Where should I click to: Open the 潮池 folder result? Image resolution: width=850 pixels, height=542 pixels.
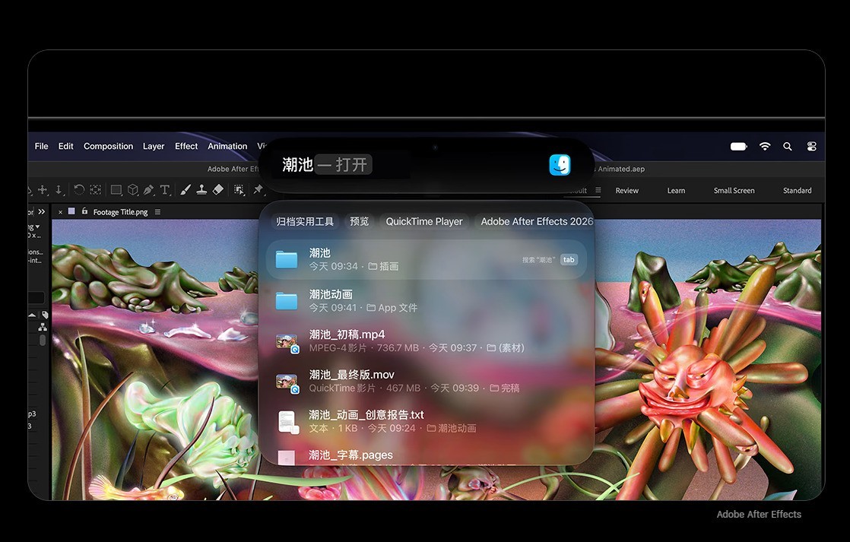[x=427, y=260]
